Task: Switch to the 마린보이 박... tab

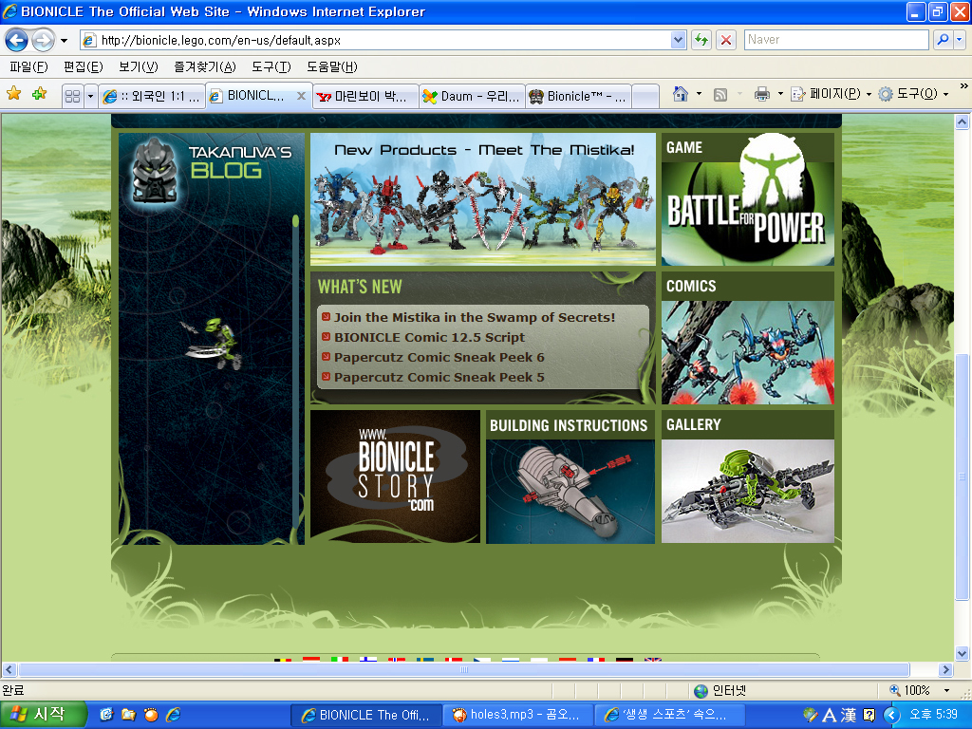Action: (x=365, y=96)
